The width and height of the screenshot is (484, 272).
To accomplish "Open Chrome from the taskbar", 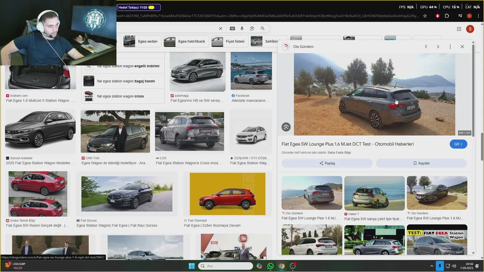I will (282, 266).
